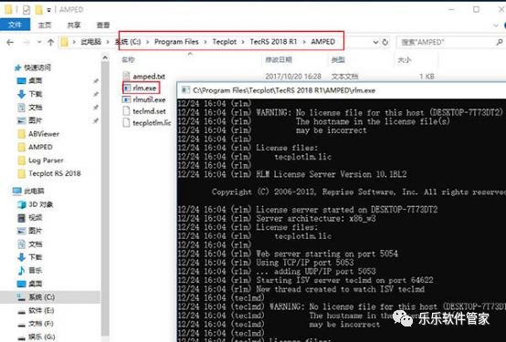The width and height of the screenshot is (506, 342).
Task: Go up one folder level
Action: pos(50,42)
